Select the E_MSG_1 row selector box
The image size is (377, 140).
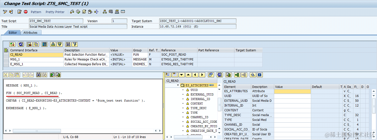click(x=7, y=64)
